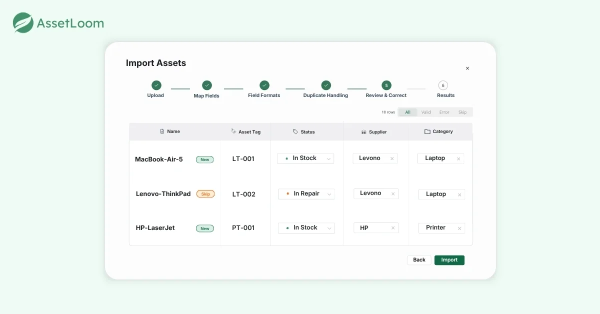The height and width of the screenshot is (314, 600).
Task: Click the Results step label
Action: [446, 95]
